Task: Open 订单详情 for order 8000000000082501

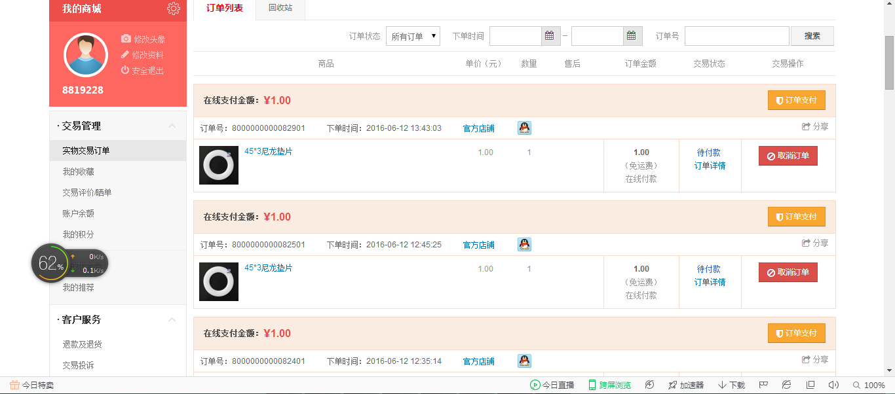Action: tap(710, 282)
